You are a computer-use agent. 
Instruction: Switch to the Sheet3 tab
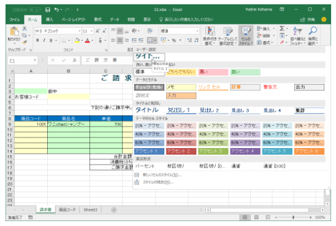[x=90, y=209]
